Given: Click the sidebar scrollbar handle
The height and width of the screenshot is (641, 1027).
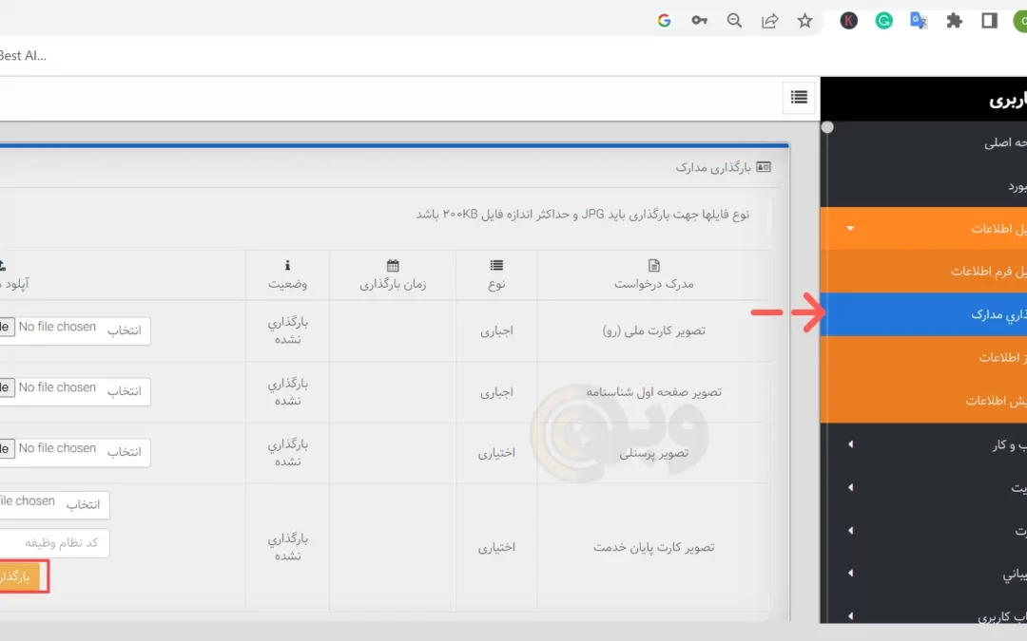Looking at the screenshot, I should click(x=827, y=127).
